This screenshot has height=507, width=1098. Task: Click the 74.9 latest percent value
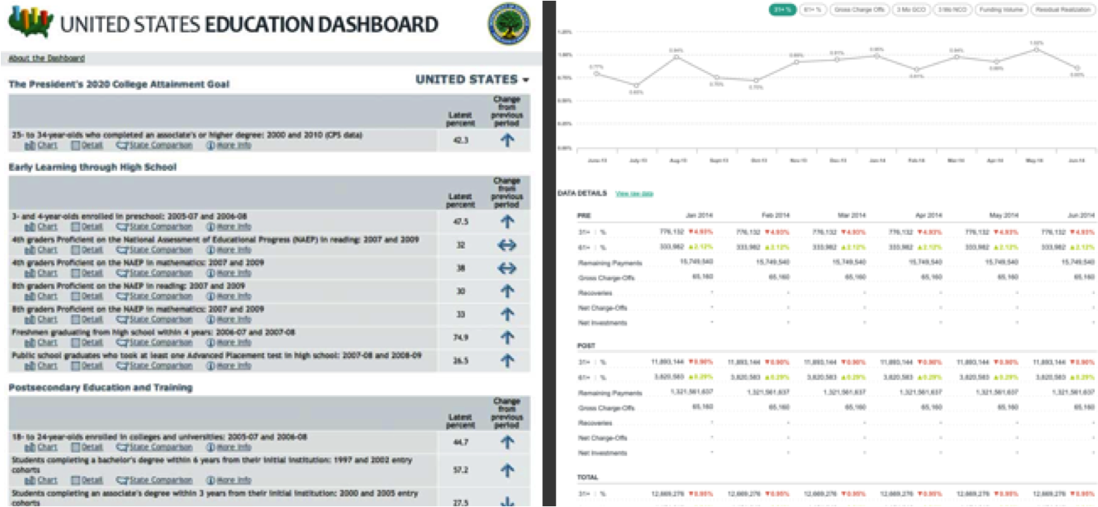pos(461,338)
